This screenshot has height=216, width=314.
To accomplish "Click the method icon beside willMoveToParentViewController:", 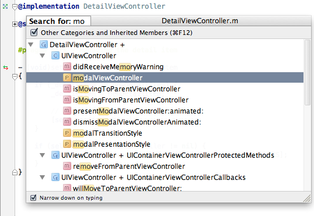I will click(x=67, y=188).
